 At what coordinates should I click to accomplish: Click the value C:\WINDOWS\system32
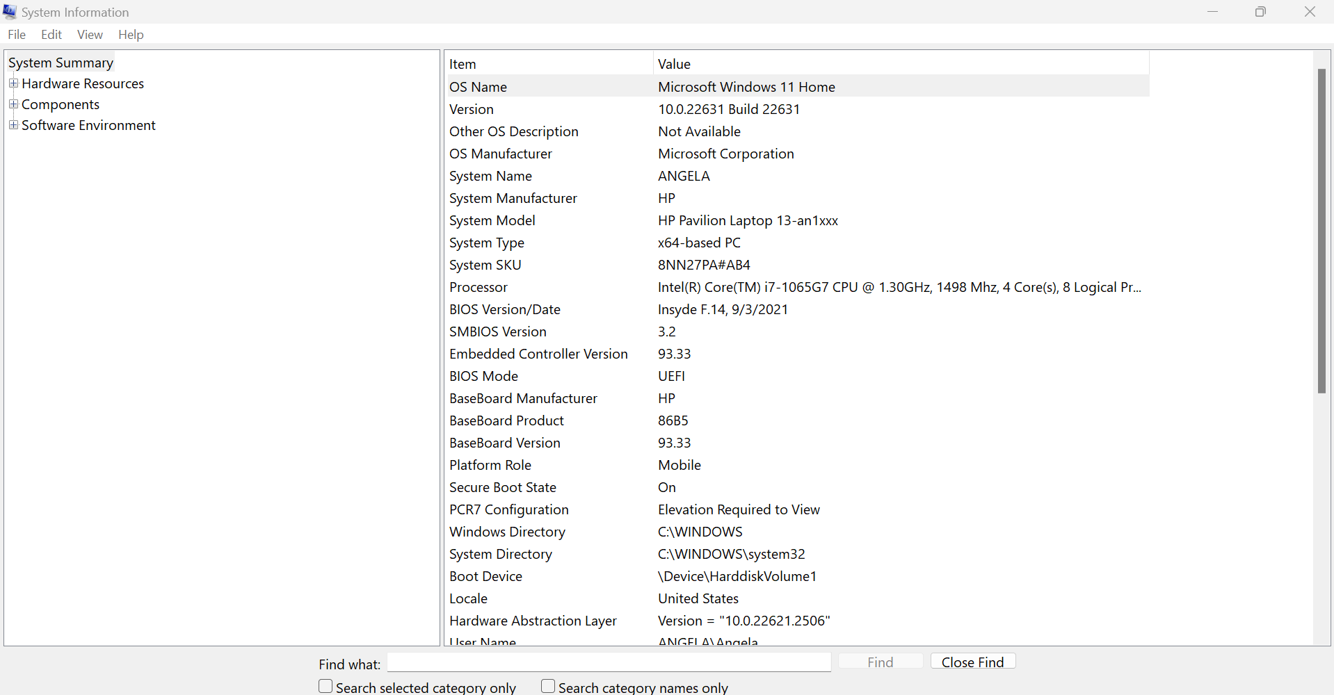click(x=732, y=554)
